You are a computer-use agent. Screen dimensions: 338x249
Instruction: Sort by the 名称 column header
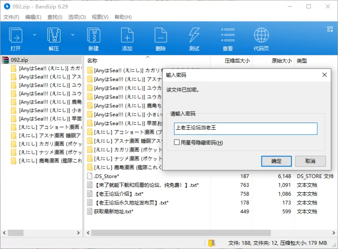coord(92,61)
